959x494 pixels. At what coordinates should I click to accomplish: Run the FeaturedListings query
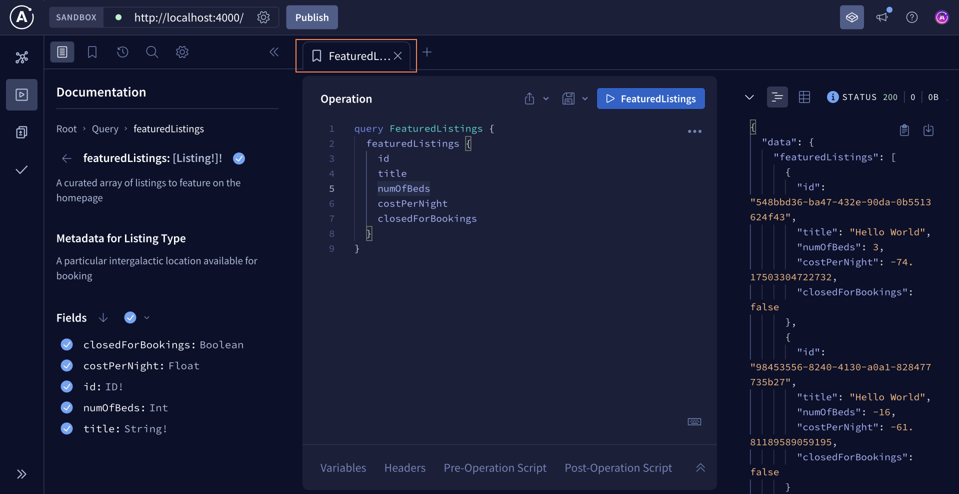[x=650, y=98]
